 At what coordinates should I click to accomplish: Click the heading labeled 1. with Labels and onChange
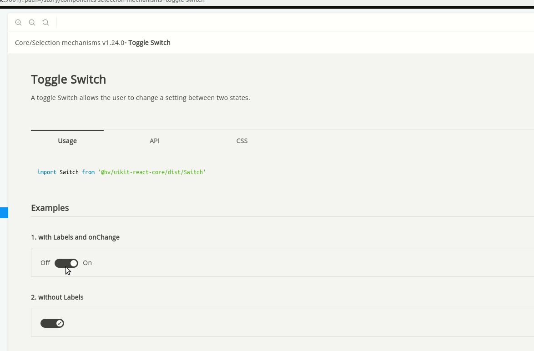(x=75, y=237)
